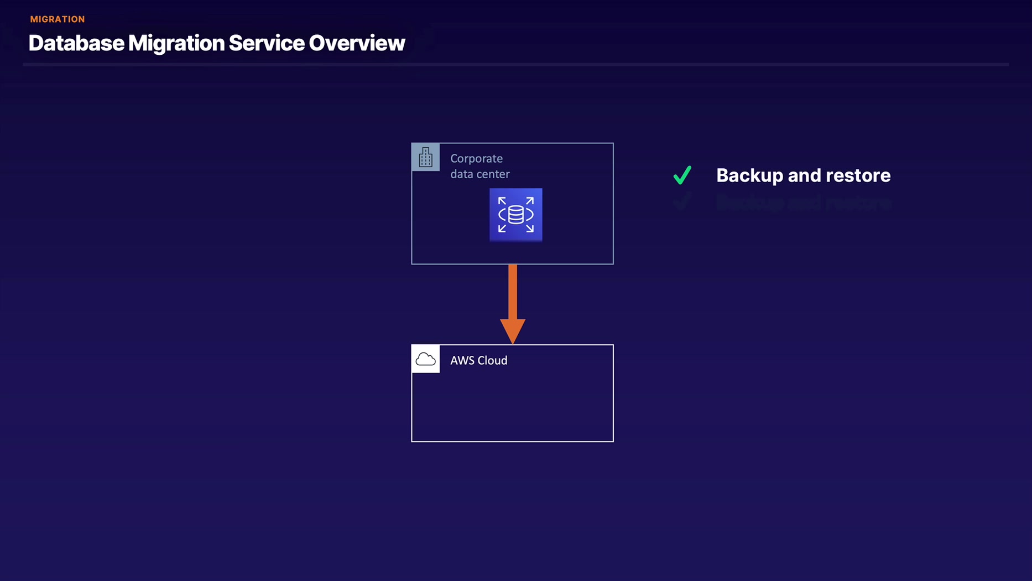1032x581 pixels.
Task: Select the 'Corporate data center' label
Action: click(x=479, y=166)
